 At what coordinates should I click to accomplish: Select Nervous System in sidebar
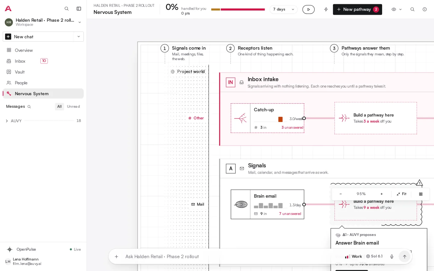tap(43, 94)
